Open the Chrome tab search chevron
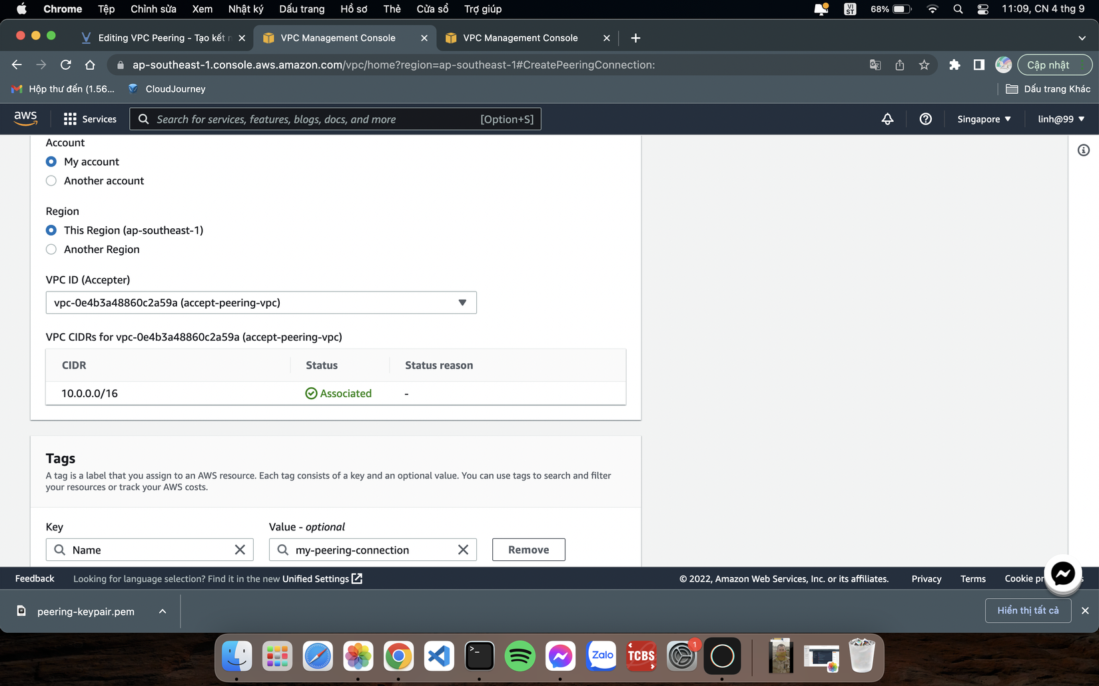 (x=1082, y=38)
